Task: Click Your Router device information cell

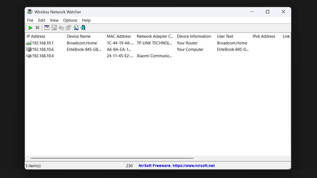Action: (x=187, y=43)
